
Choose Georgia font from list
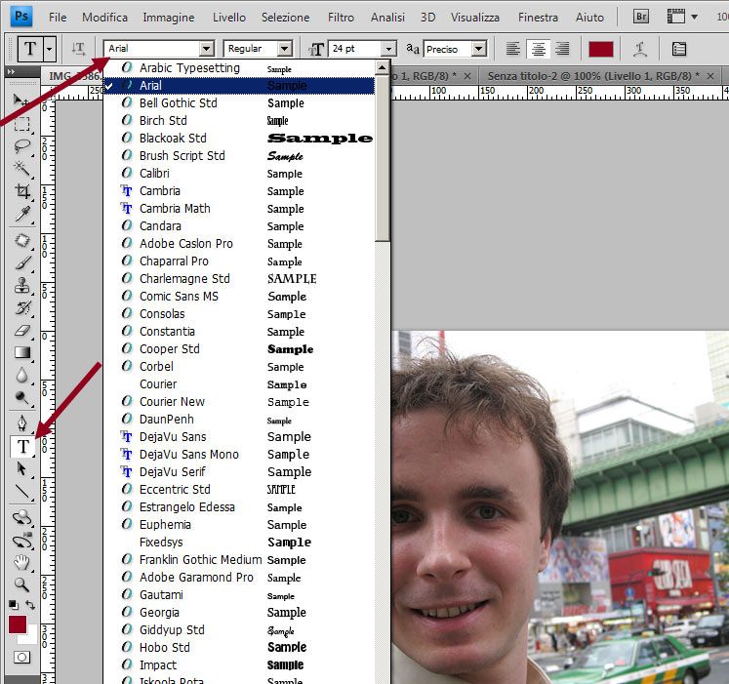click(239, 613)
